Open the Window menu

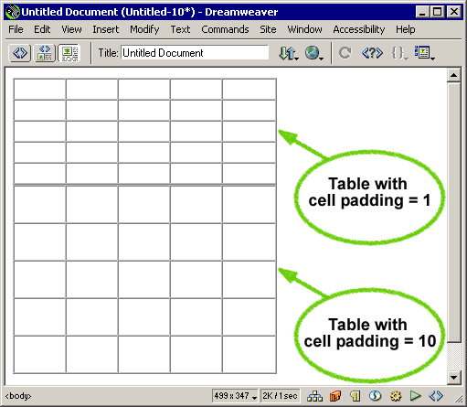point(304,29)
